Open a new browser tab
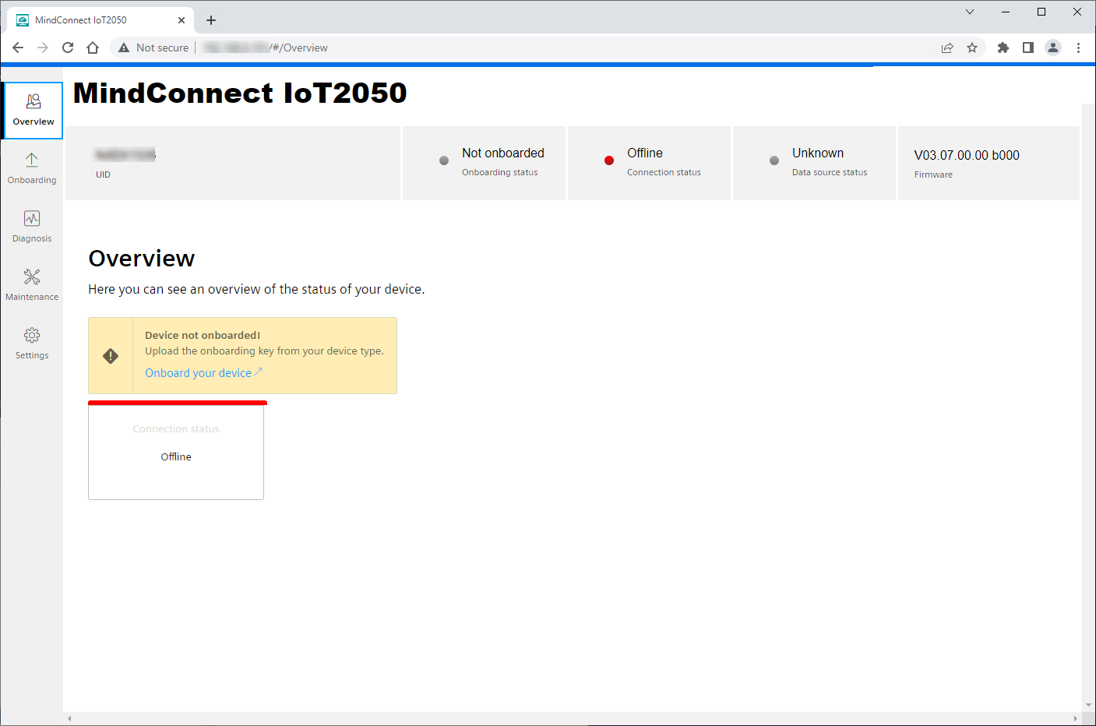 pyautogui.click(x=211, y=20)
